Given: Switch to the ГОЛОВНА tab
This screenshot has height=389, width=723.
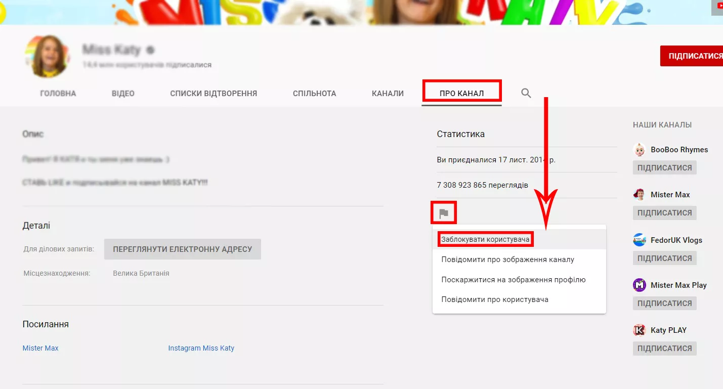Looking at the screenshot, I should point(58,94).
